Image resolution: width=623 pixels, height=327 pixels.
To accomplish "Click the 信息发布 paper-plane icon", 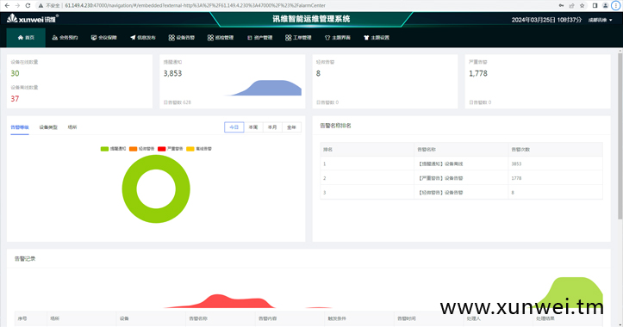I will click(133, 38).
